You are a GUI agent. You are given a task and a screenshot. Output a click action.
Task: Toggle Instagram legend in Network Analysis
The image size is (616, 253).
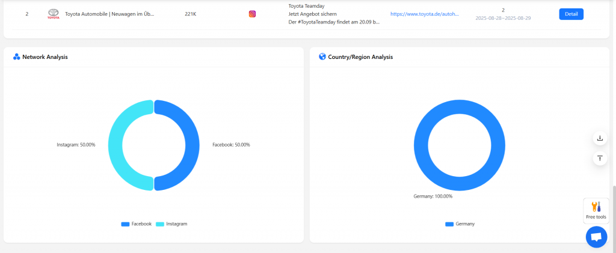coord(171,224)
